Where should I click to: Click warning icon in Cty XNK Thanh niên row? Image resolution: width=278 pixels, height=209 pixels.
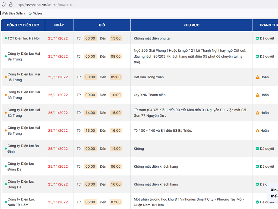point(257,95)
